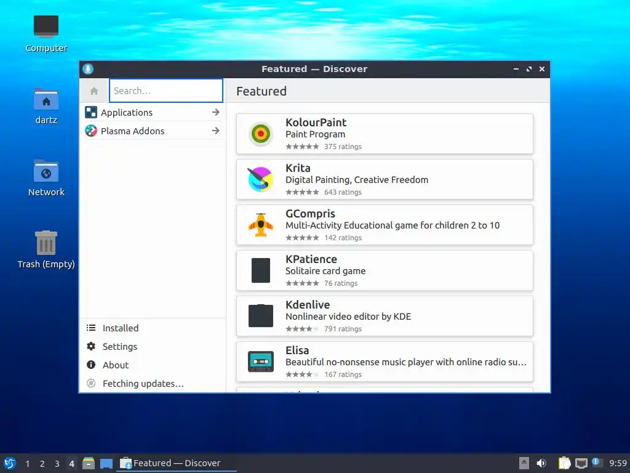Click the Fetching updates spinner icon
The height and width of the screenshot is (473, 630).
click(91, 383)
